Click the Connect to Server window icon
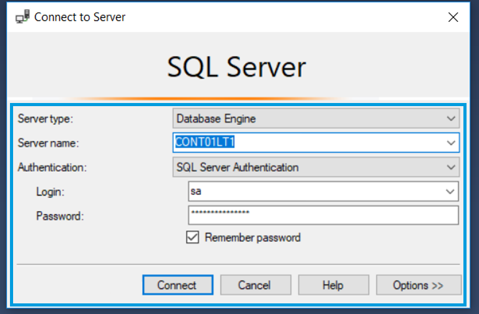479x314 pixels. click(23, 17)
